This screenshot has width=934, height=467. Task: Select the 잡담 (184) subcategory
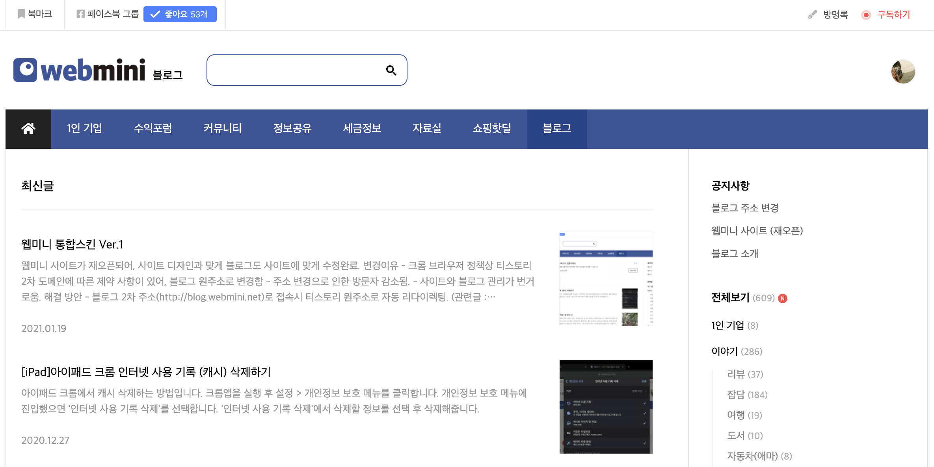click(x=747, y=395)
